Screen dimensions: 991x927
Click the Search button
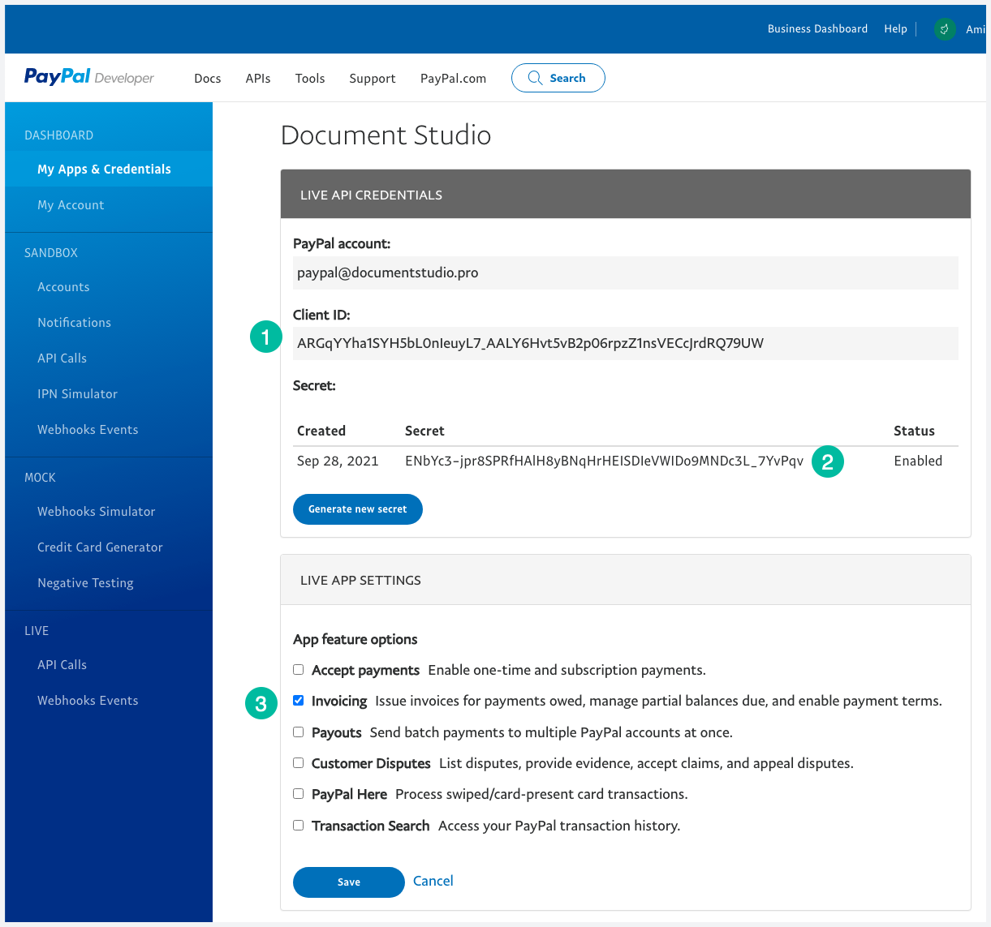tap(558, 78)
